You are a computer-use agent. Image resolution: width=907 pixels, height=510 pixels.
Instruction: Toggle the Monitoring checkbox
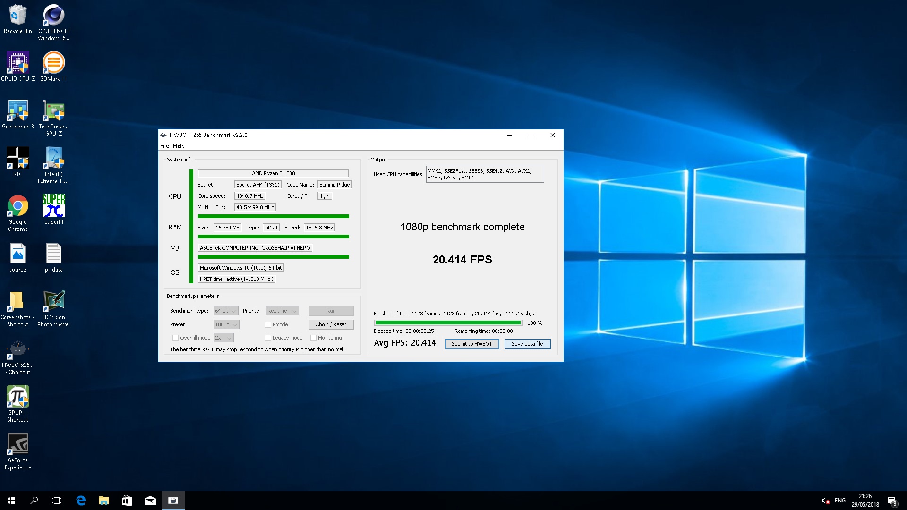click(313, 338)
